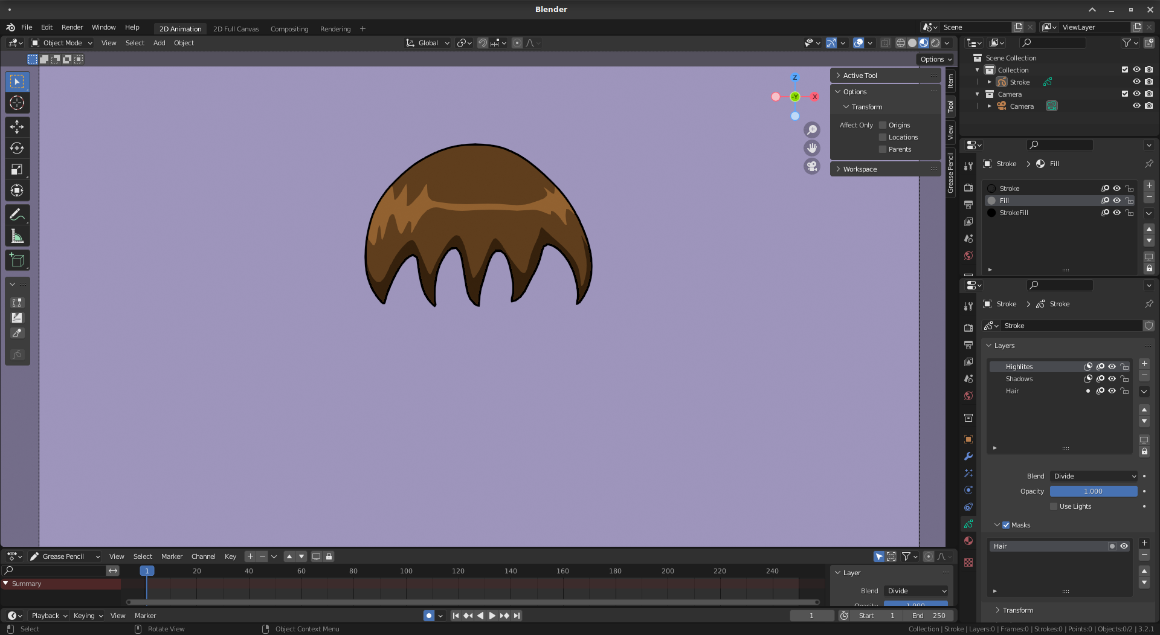Screen dimensions: 1160x635
Task: Switch to the Compositing workspace tab
Action: (x=289, y=29)
